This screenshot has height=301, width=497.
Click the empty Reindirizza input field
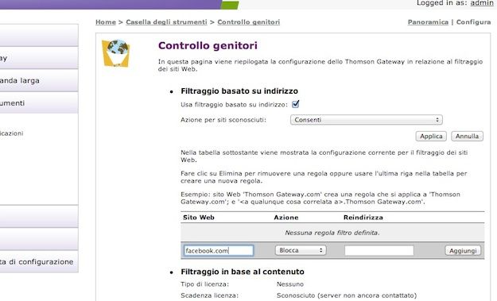point(379,251)
